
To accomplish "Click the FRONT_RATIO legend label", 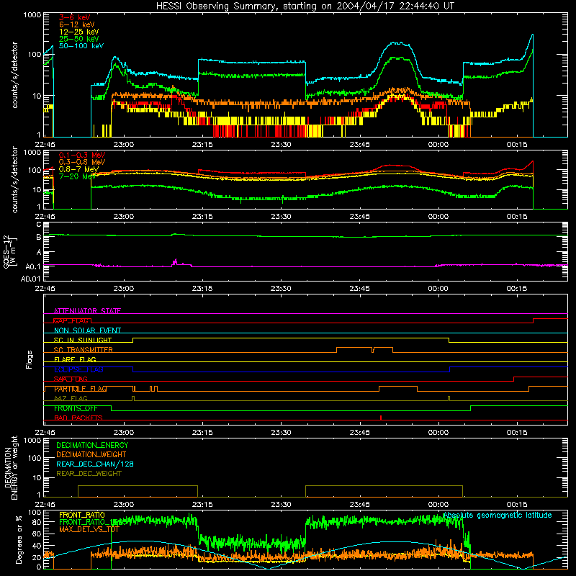I will point(82,515).
